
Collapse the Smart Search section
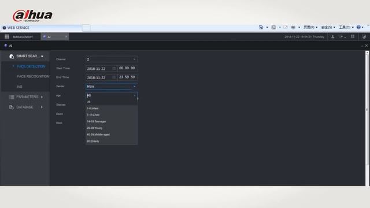click(42, 57)
